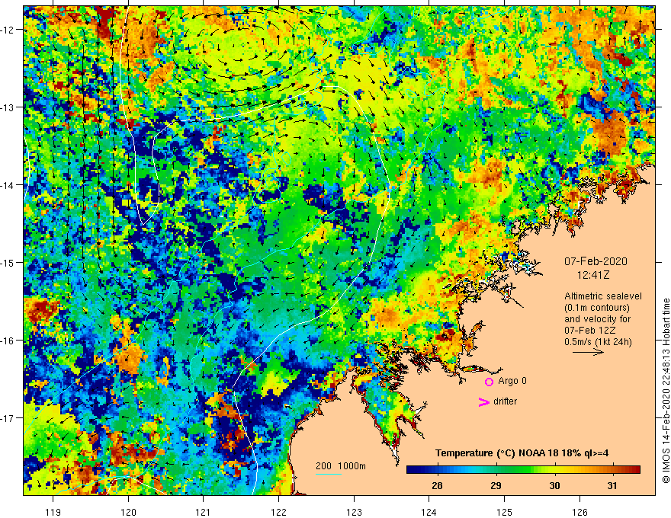Click the '(0.1m contours)' text
Screen dimensions: 671x518
coord(597,308)
